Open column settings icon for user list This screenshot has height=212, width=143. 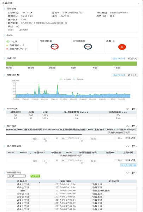(x=133, y=126)
